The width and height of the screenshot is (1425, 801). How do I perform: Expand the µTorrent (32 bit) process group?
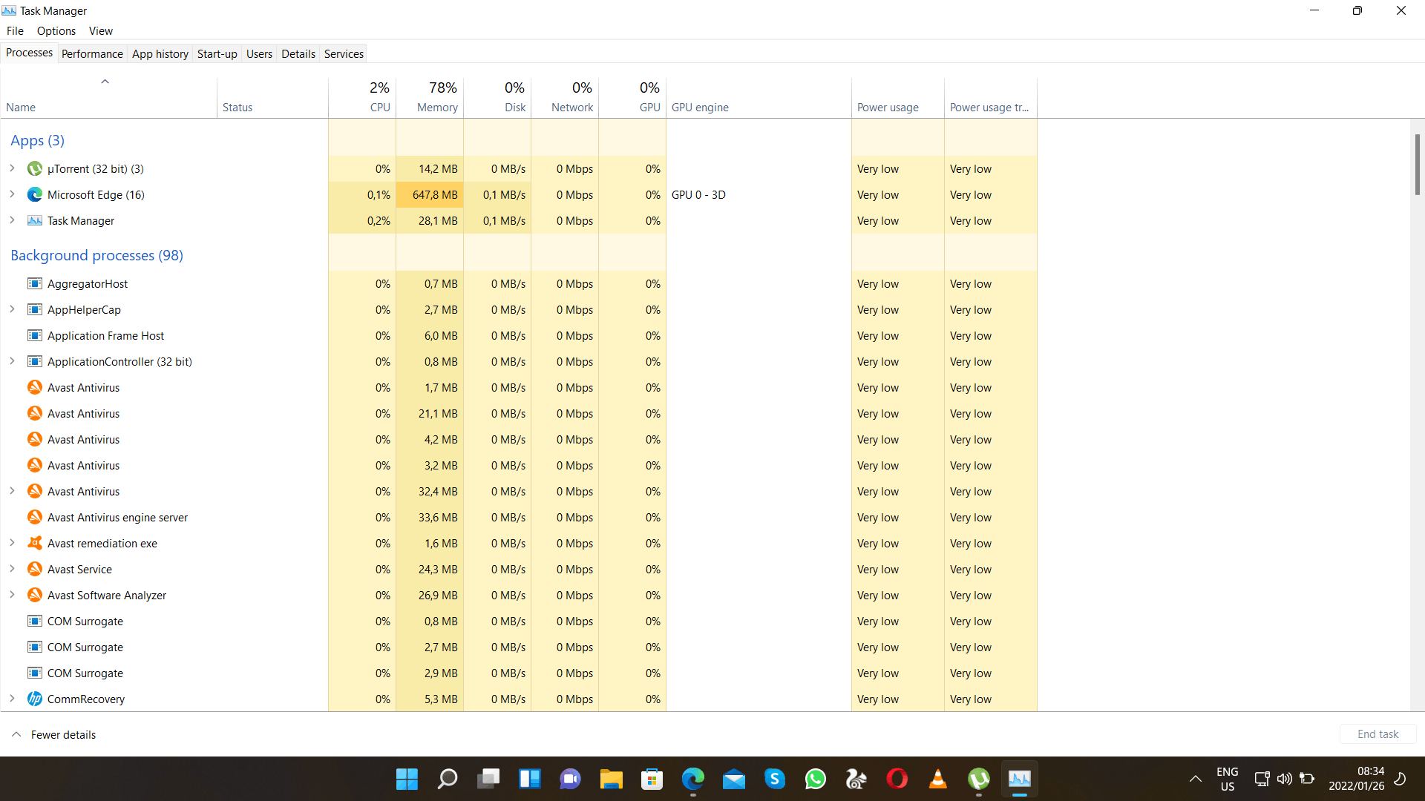[x=12, y=169]
